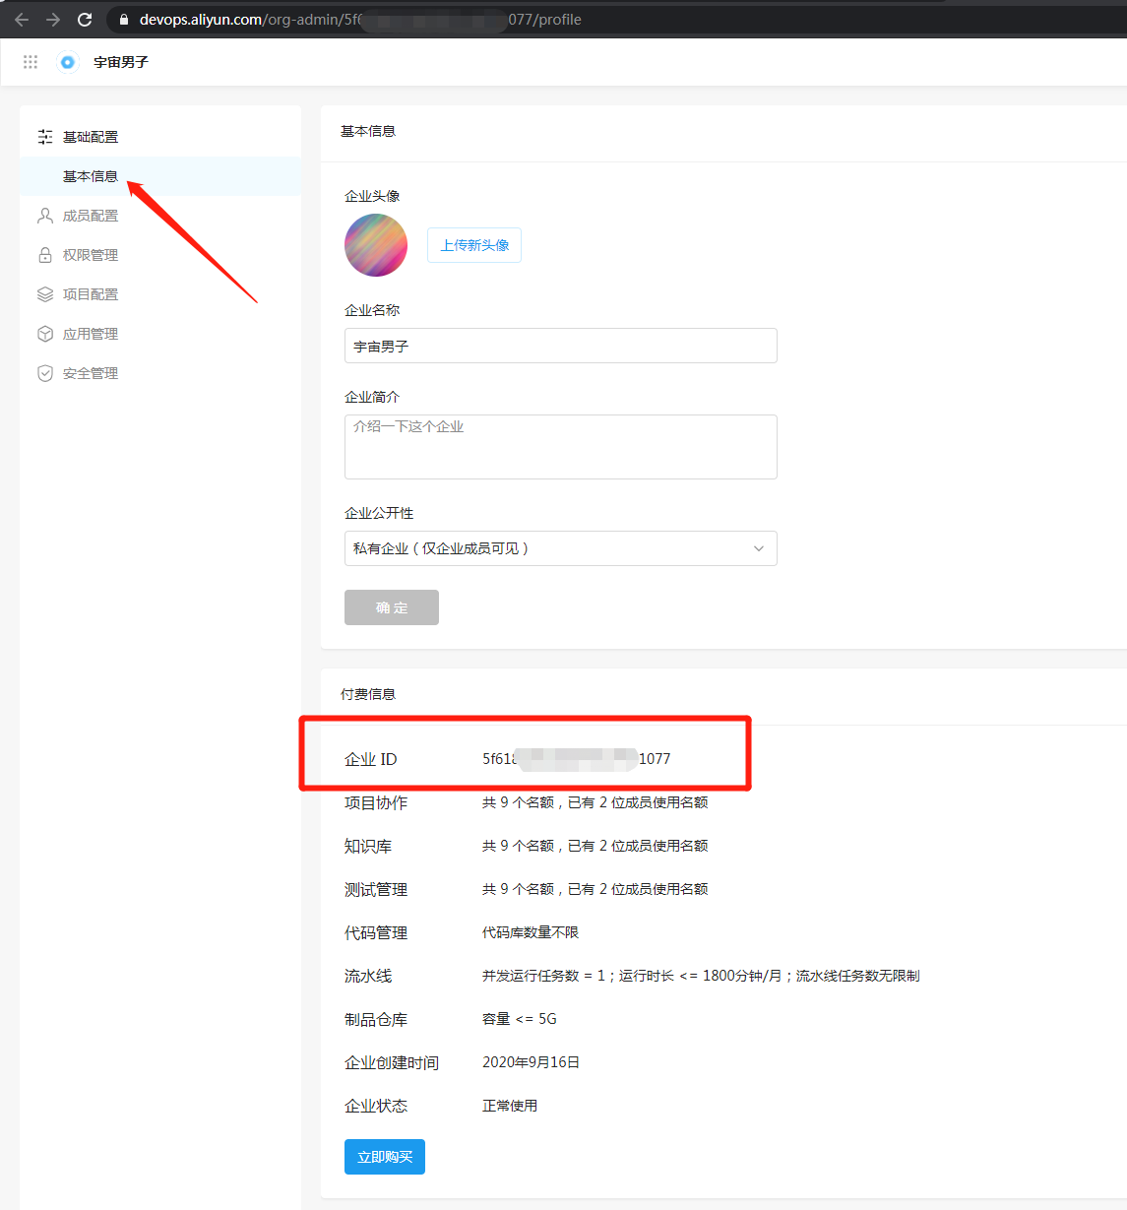Open the 成员配置 member settings icon

[44, 215]
